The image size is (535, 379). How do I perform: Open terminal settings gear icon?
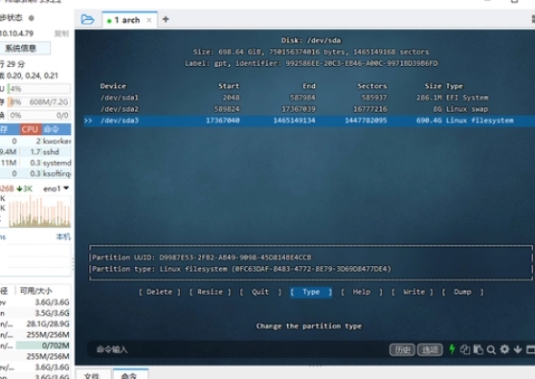pyautogui.click(x=504, y=349)
